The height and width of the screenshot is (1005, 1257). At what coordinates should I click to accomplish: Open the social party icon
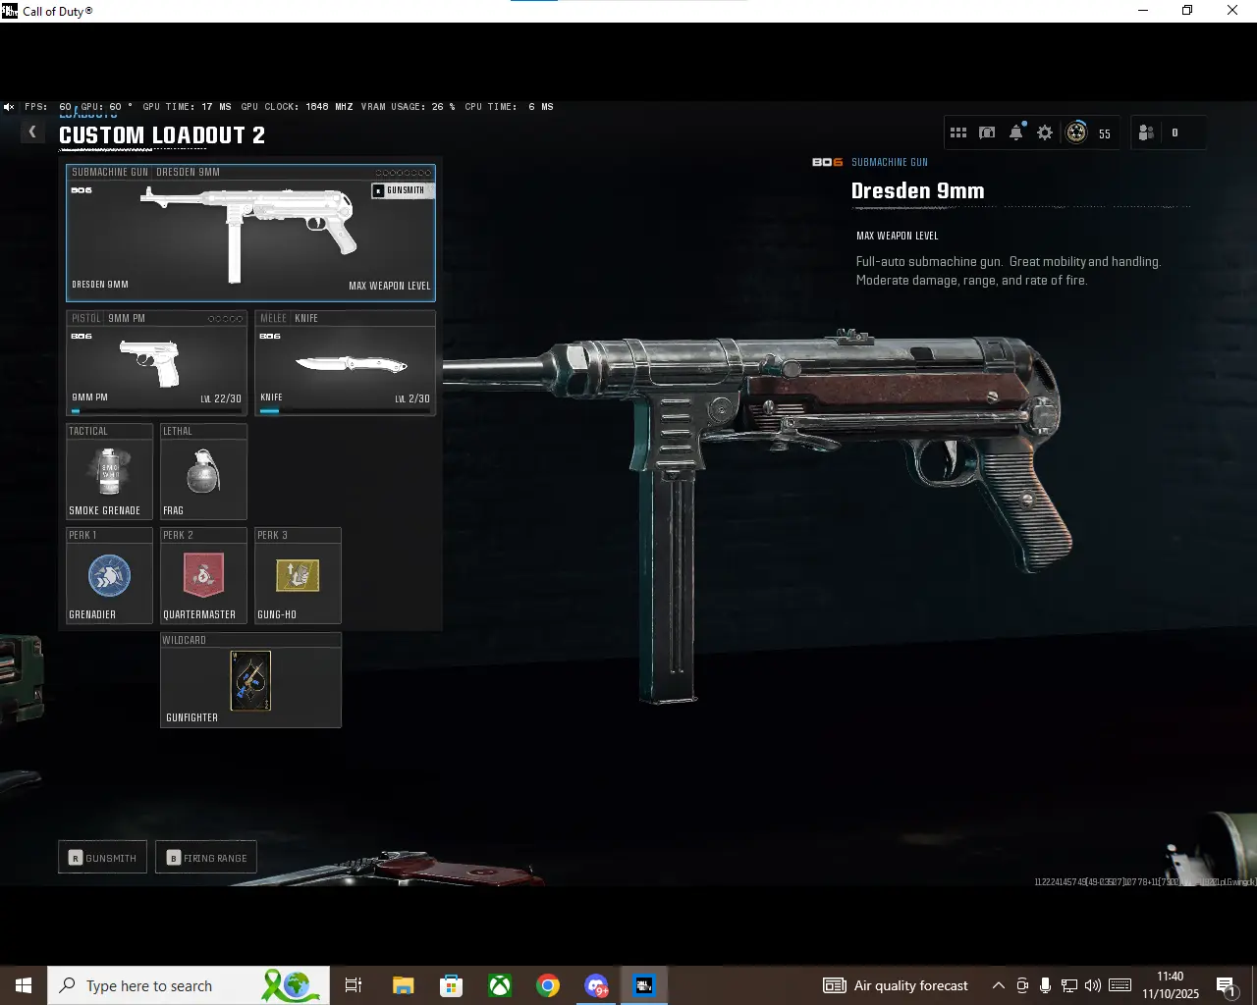click(1146, 132)
